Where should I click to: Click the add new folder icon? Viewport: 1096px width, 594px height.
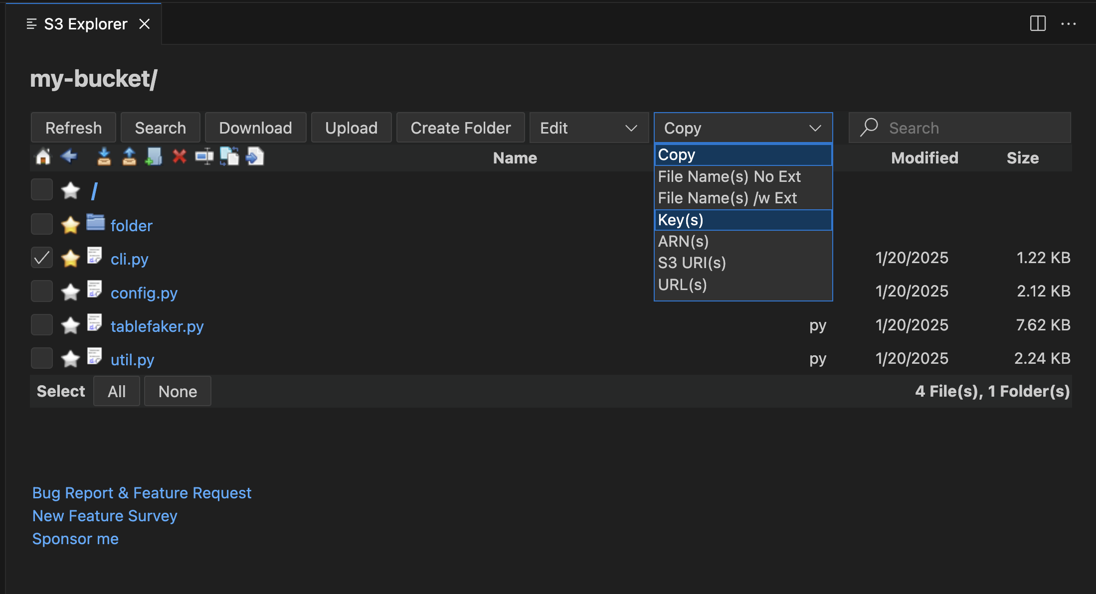(154, 156)
